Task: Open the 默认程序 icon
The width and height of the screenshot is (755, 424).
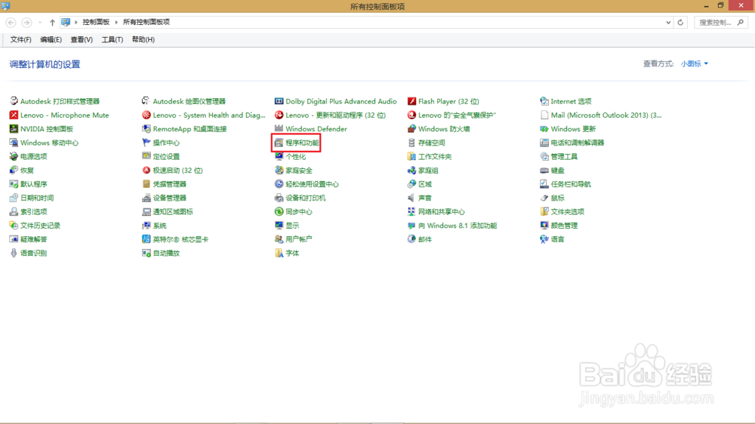Action: coord(14,184)
